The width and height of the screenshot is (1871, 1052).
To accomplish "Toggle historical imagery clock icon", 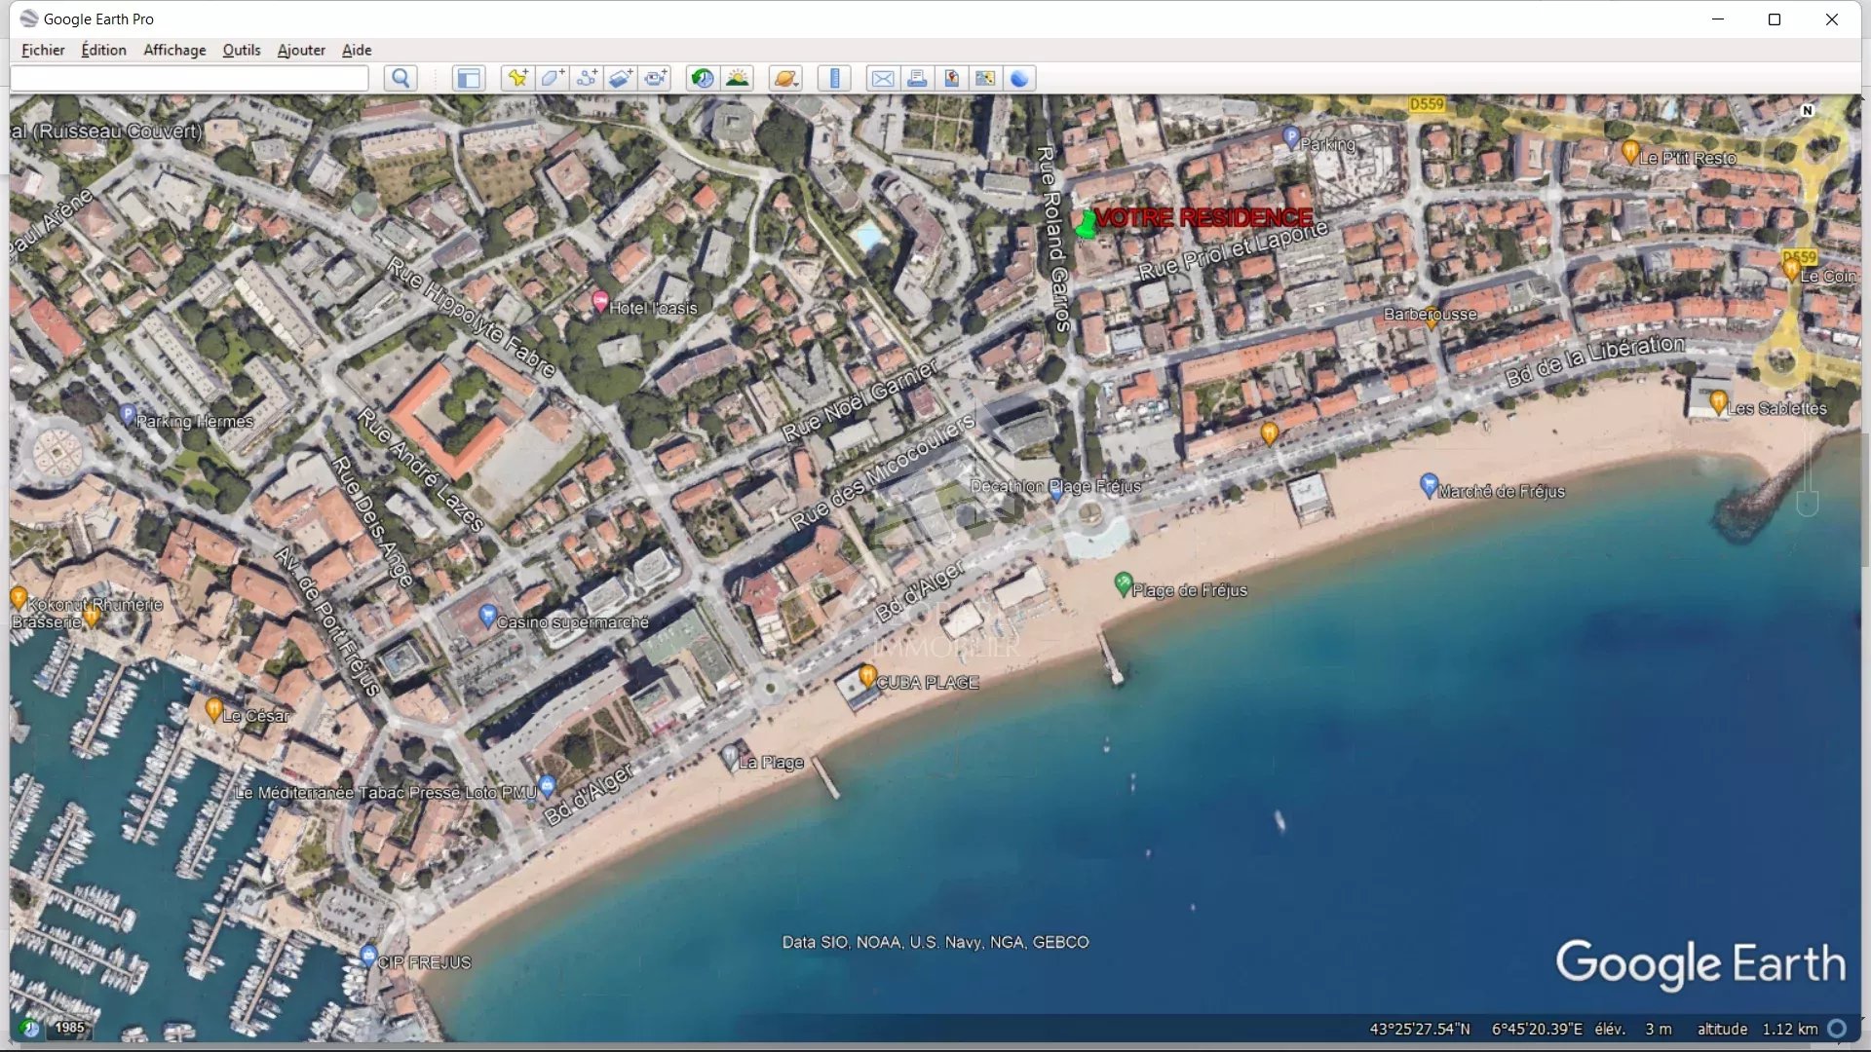I will tap(702, 79).
